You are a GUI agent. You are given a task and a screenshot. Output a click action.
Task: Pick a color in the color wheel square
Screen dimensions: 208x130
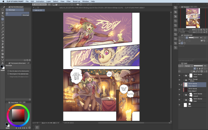click(16, 114)
